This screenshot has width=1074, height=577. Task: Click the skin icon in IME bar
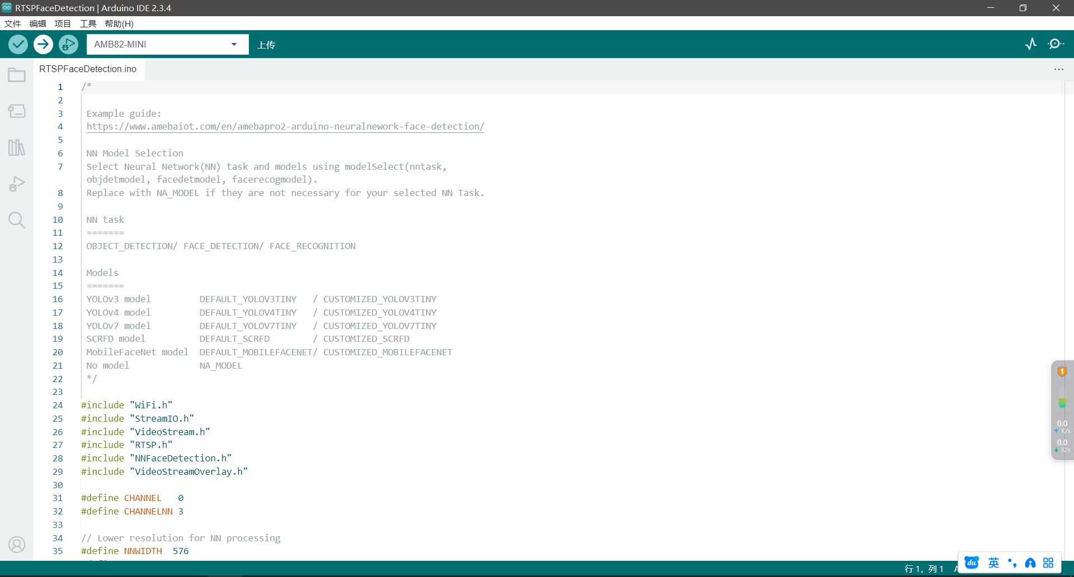click(1030, 563)
